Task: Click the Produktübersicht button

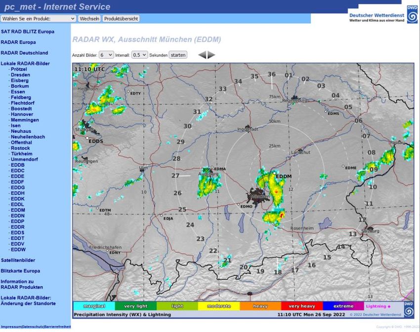Action: (121, 18)
